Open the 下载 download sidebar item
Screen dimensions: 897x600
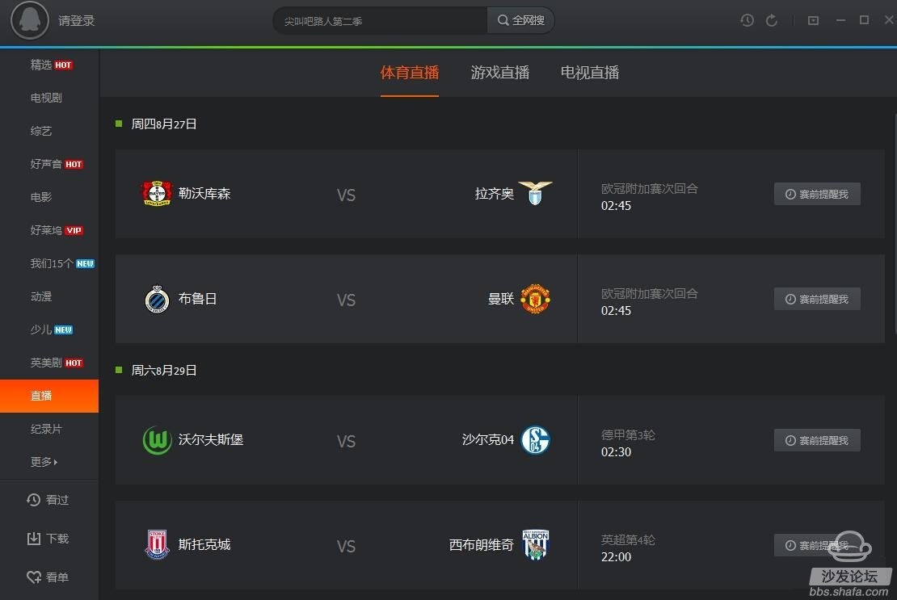[x=49, y=539]
